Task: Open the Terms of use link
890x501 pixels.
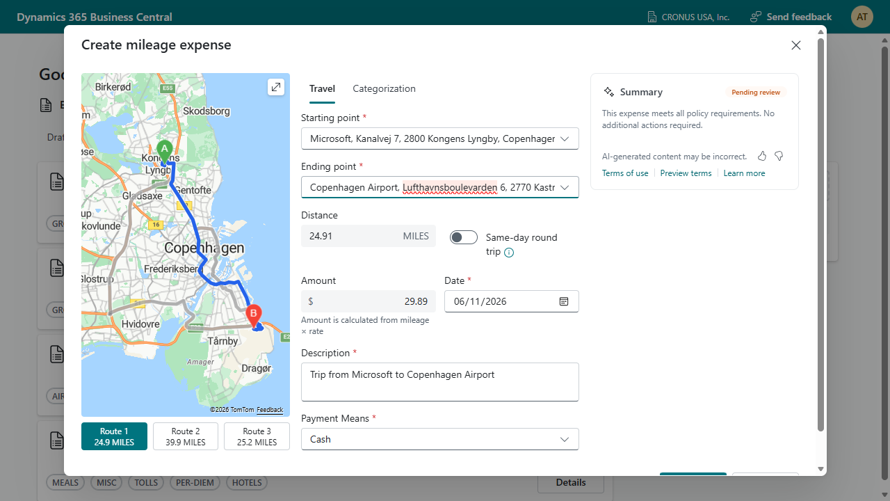Action: (625, 173)
